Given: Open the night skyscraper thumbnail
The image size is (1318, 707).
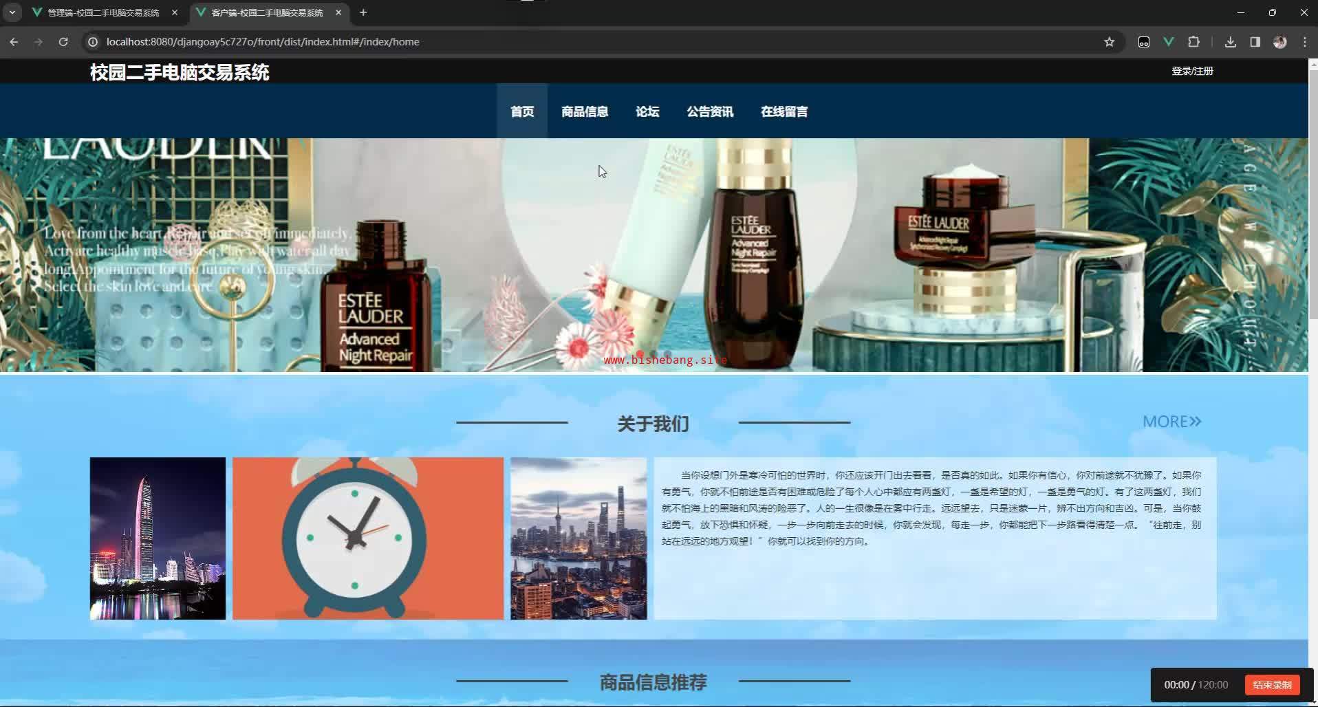Looking at the screenshot, I should [158, 539].
